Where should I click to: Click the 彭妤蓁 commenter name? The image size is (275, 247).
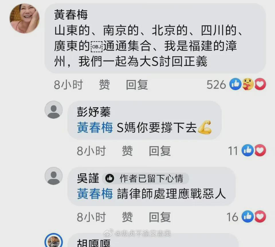[x=94, y=112]
